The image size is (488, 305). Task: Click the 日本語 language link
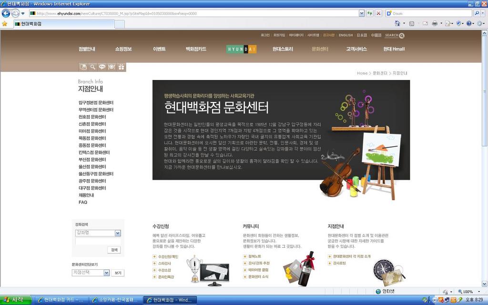point(362,35)
